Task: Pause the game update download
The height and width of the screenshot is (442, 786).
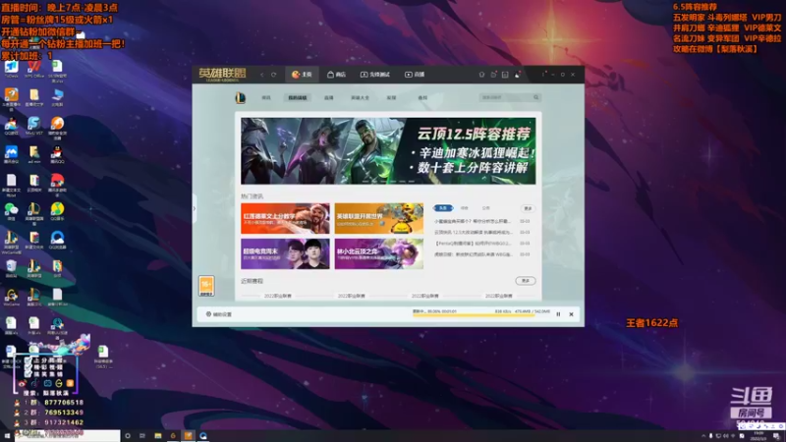Action: point(558,314)
